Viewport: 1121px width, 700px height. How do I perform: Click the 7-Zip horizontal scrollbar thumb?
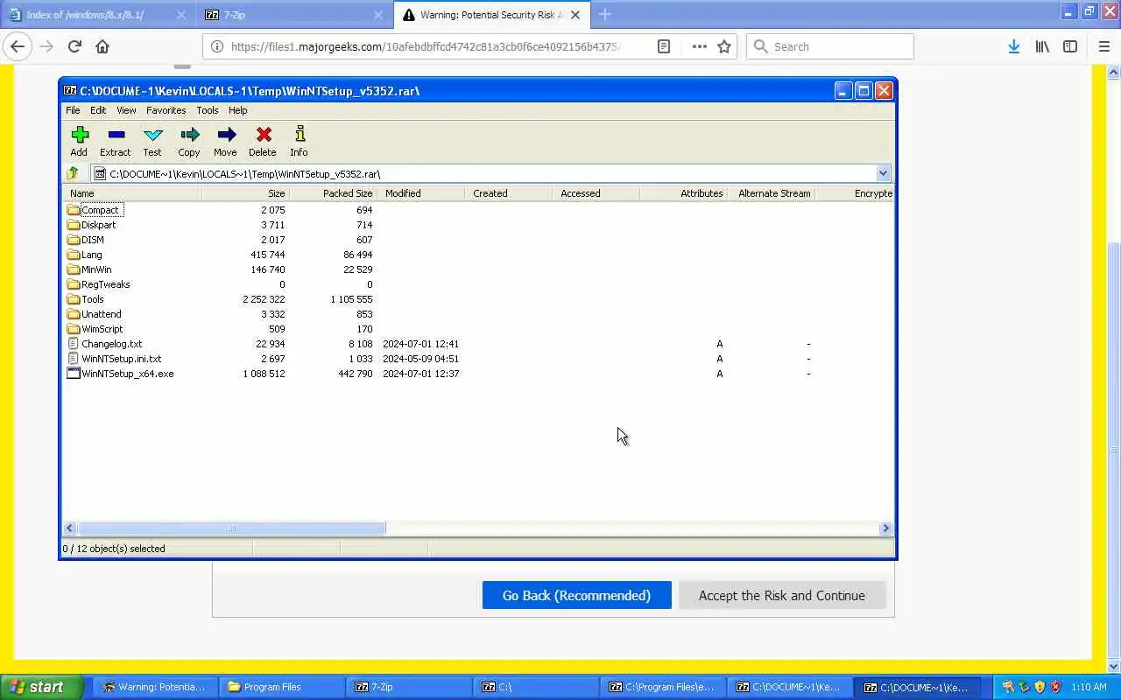[231, 528]
